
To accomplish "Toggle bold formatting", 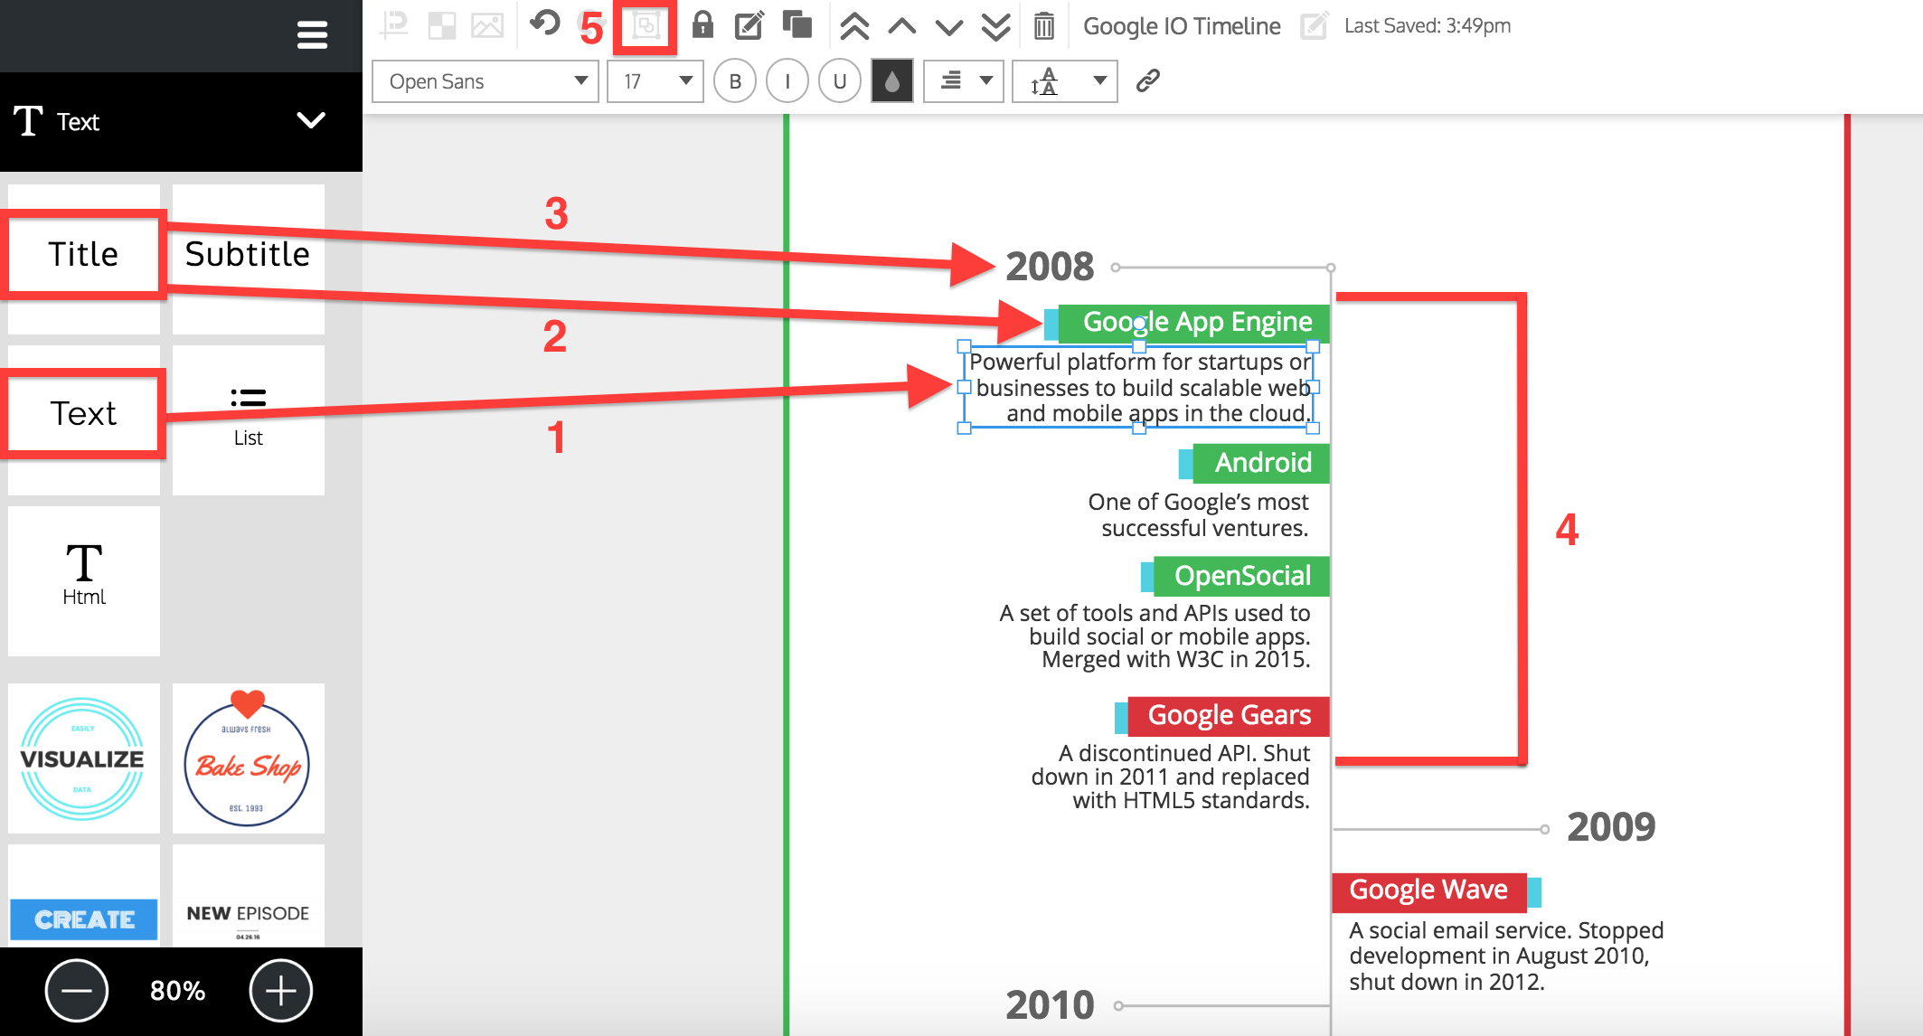I will [x=735, y=81].
